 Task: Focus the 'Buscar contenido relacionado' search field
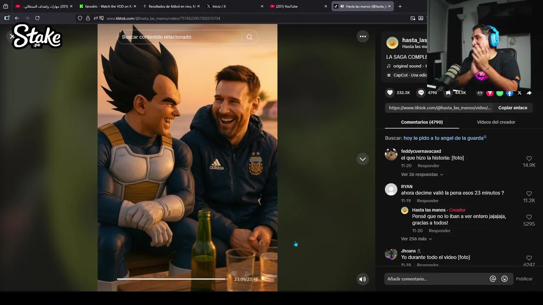(x=179, y=37)
